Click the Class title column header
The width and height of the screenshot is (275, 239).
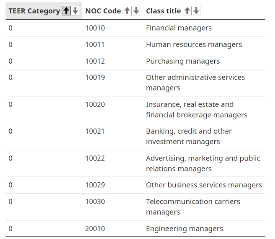[163, 11]
